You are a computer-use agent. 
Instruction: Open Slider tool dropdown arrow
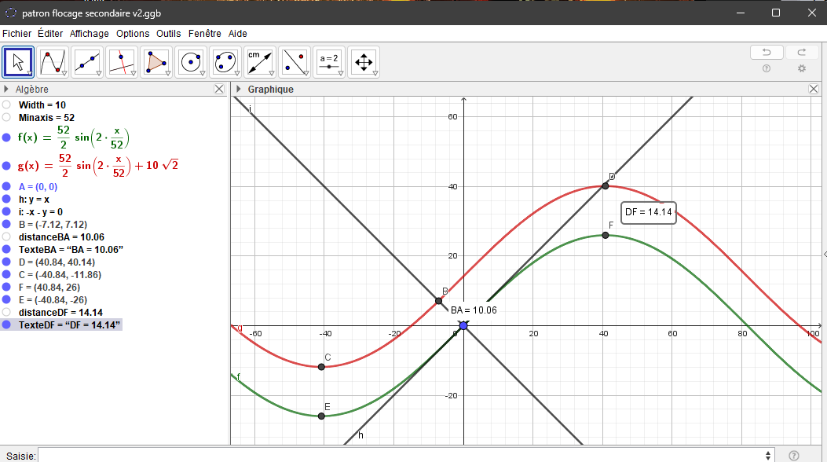[341, 74]
